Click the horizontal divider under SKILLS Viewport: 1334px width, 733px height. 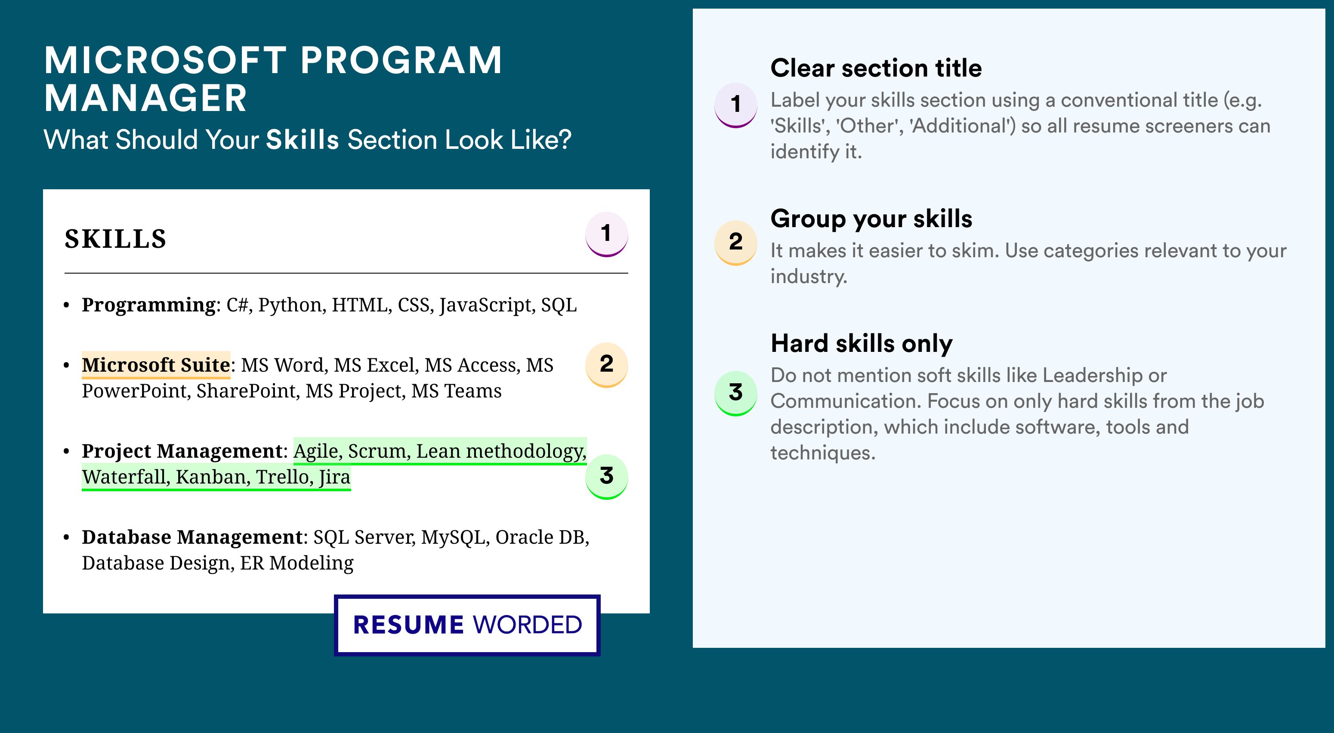tap(346, 273)
